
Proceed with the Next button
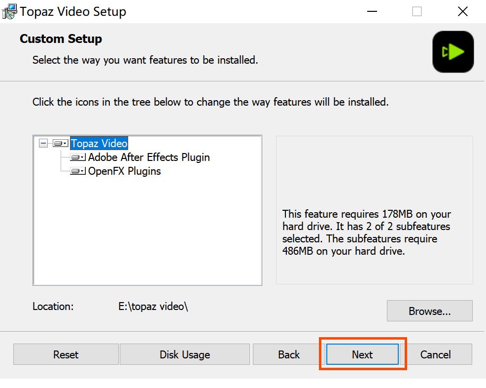click(362, 354)
